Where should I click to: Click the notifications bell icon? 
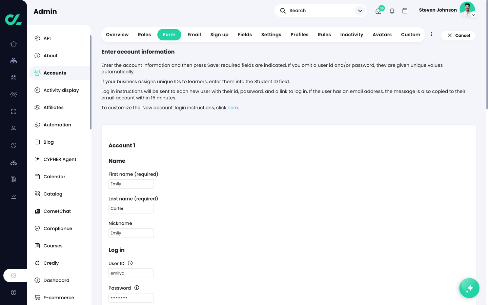click(392, 11)
